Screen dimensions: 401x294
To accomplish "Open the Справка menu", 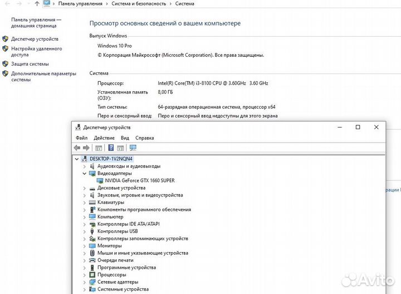I will pos(144,138).
